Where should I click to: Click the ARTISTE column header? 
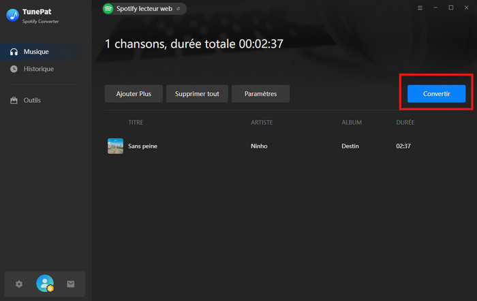(262, 122)
